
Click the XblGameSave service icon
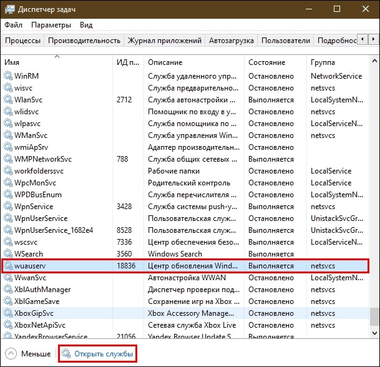(8, 301)
